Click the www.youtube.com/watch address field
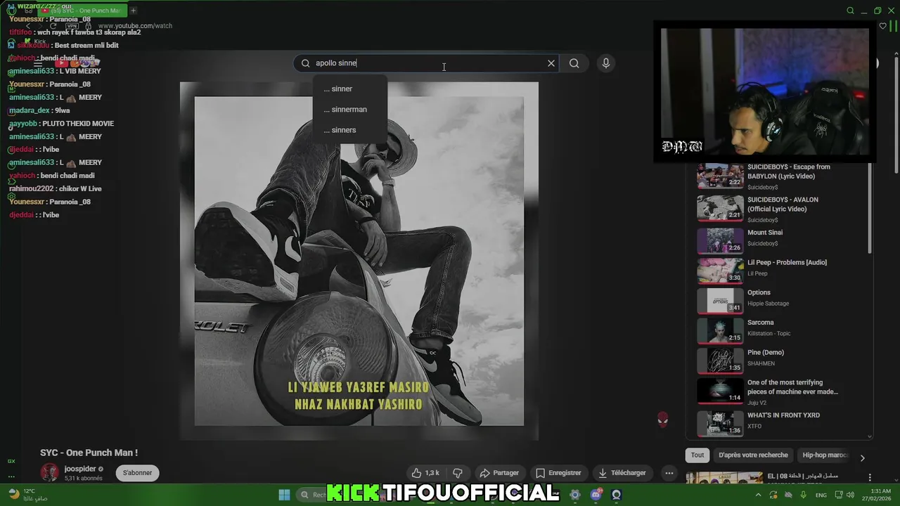Screen dimensions: 900x506 135,26
